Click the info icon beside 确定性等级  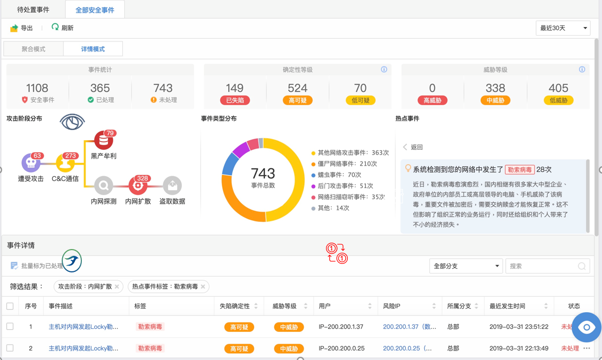(x=384, y=70)
